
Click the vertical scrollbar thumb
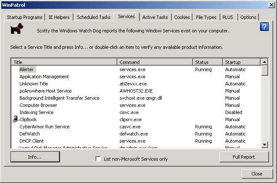coord(264,70)
